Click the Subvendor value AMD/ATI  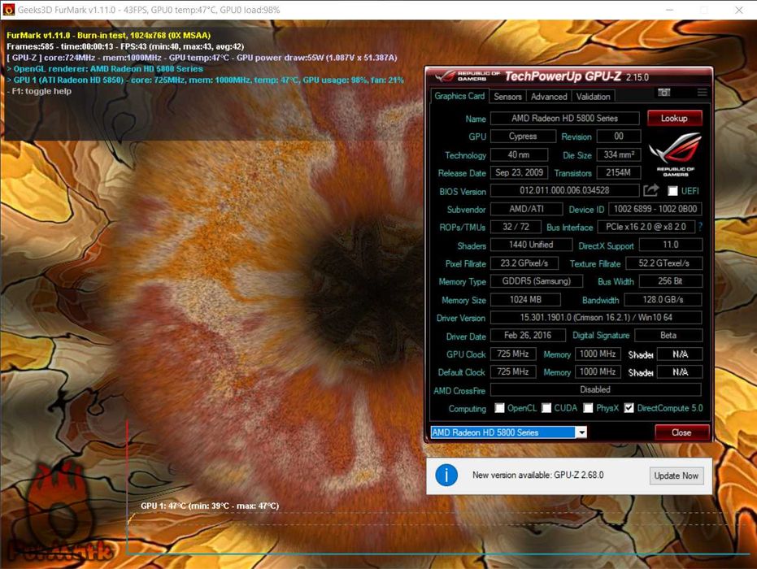pyautogui.click(x=526, y=209)
